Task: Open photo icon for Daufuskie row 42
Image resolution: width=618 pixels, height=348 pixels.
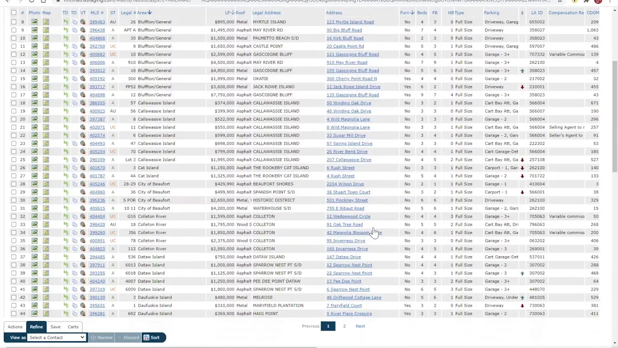Action: pos(34,297)
